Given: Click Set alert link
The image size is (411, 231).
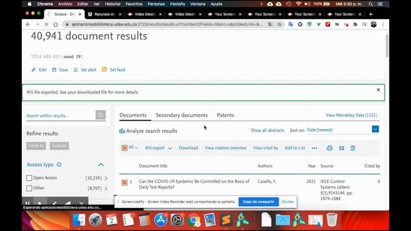Looking at the screenshot, I should tap(85, 70).
